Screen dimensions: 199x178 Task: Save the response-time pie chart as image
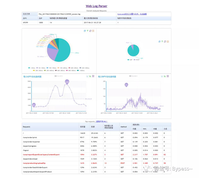point(93,31)
